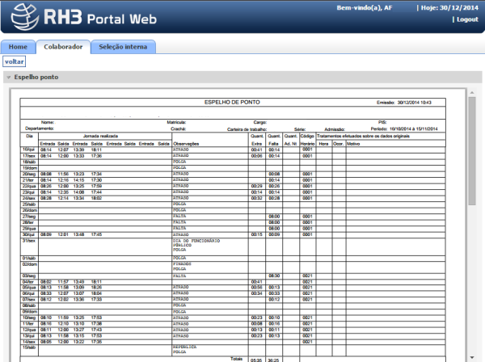Log out via the Logout link
The height and width of the screenshot is (362, 485).
(x=466, y=19)
